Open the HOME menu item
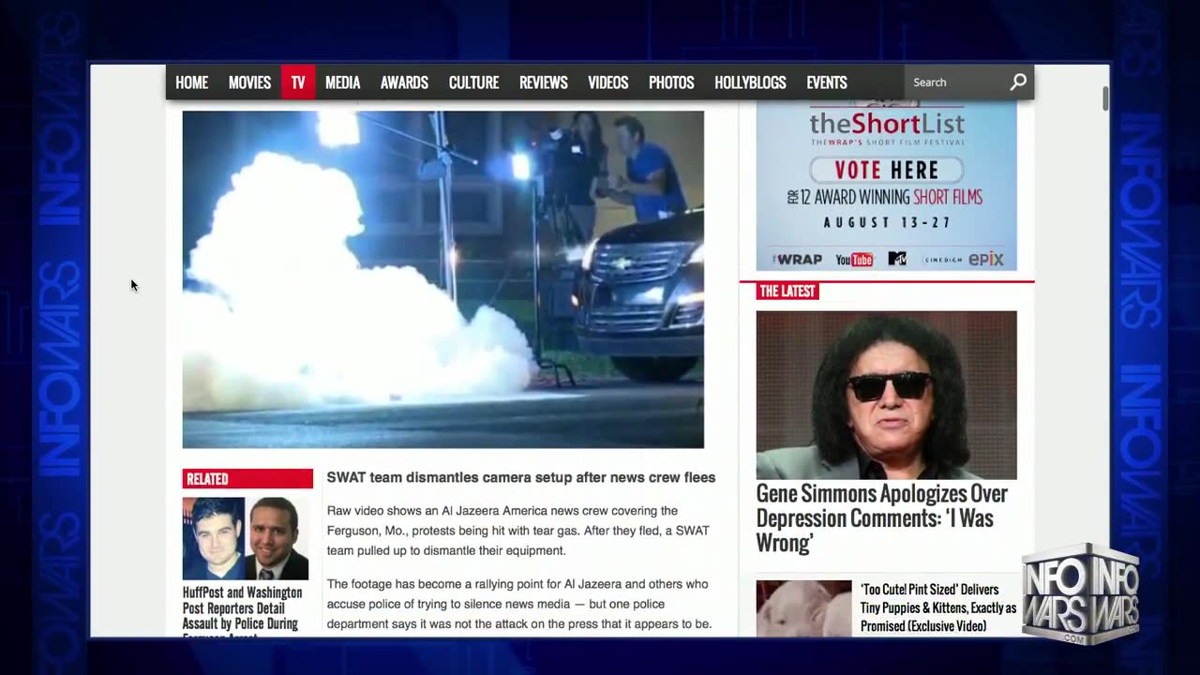Screen dimensions: 1200x675 191,82
